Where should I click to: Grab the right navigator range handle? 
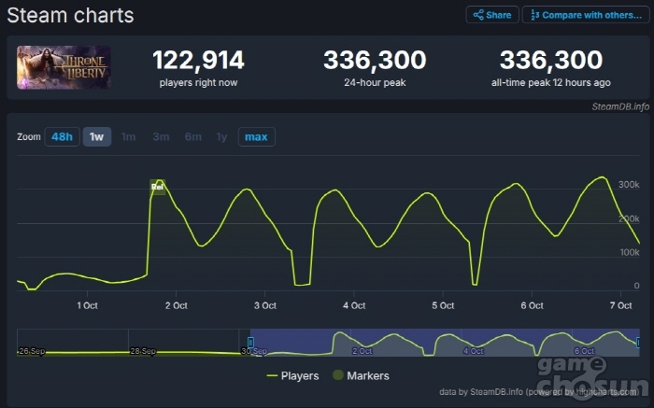click(x=638, y=343)
